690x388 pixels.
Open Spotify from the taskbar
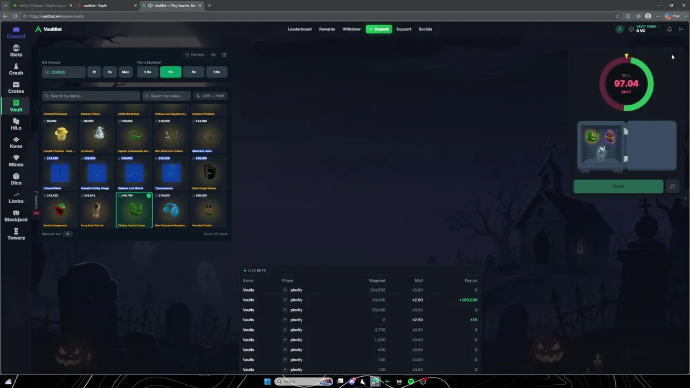[411, 382]
